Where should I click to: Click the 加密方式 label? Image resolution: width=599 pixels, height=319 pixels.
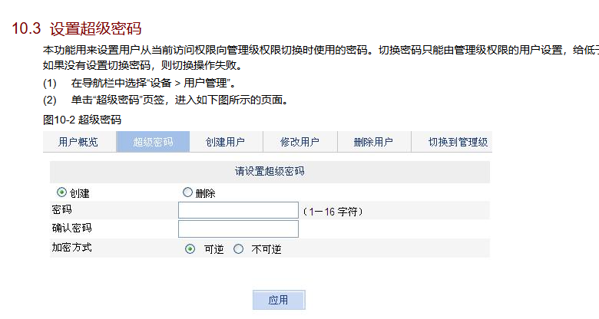71,248
